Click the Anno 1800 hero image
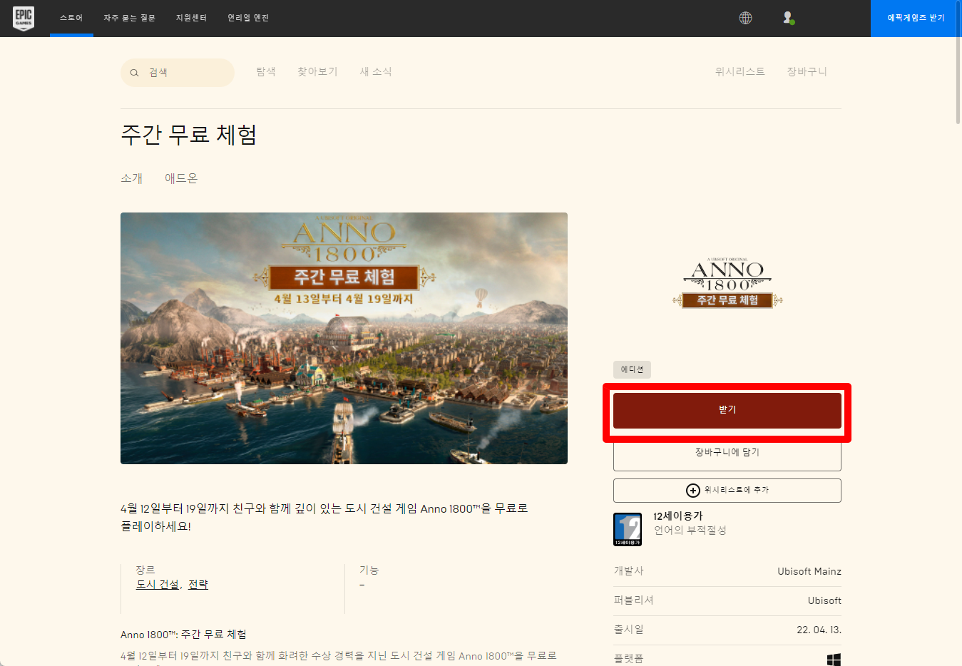 [x=344, y=338]
